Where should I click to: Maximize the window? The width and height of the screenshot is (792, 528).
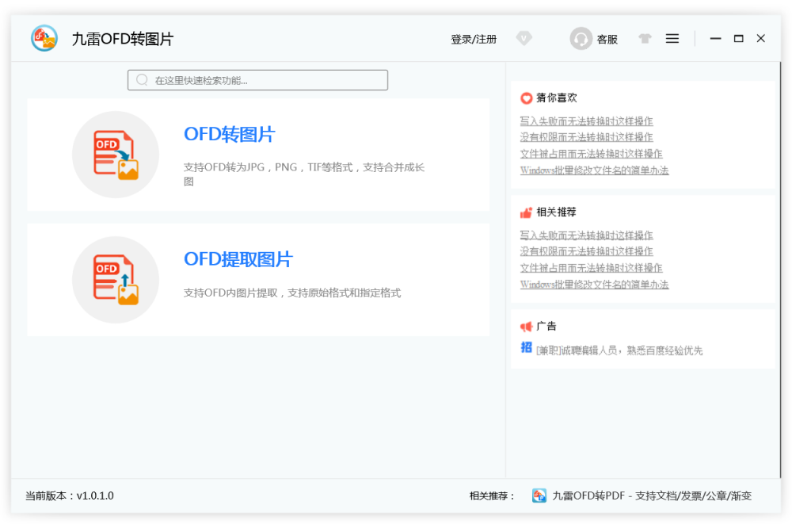tap(738, 38)
